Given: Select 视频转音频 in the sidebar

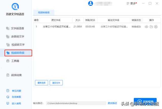Looking at the screenshot, I should point(18,53).
